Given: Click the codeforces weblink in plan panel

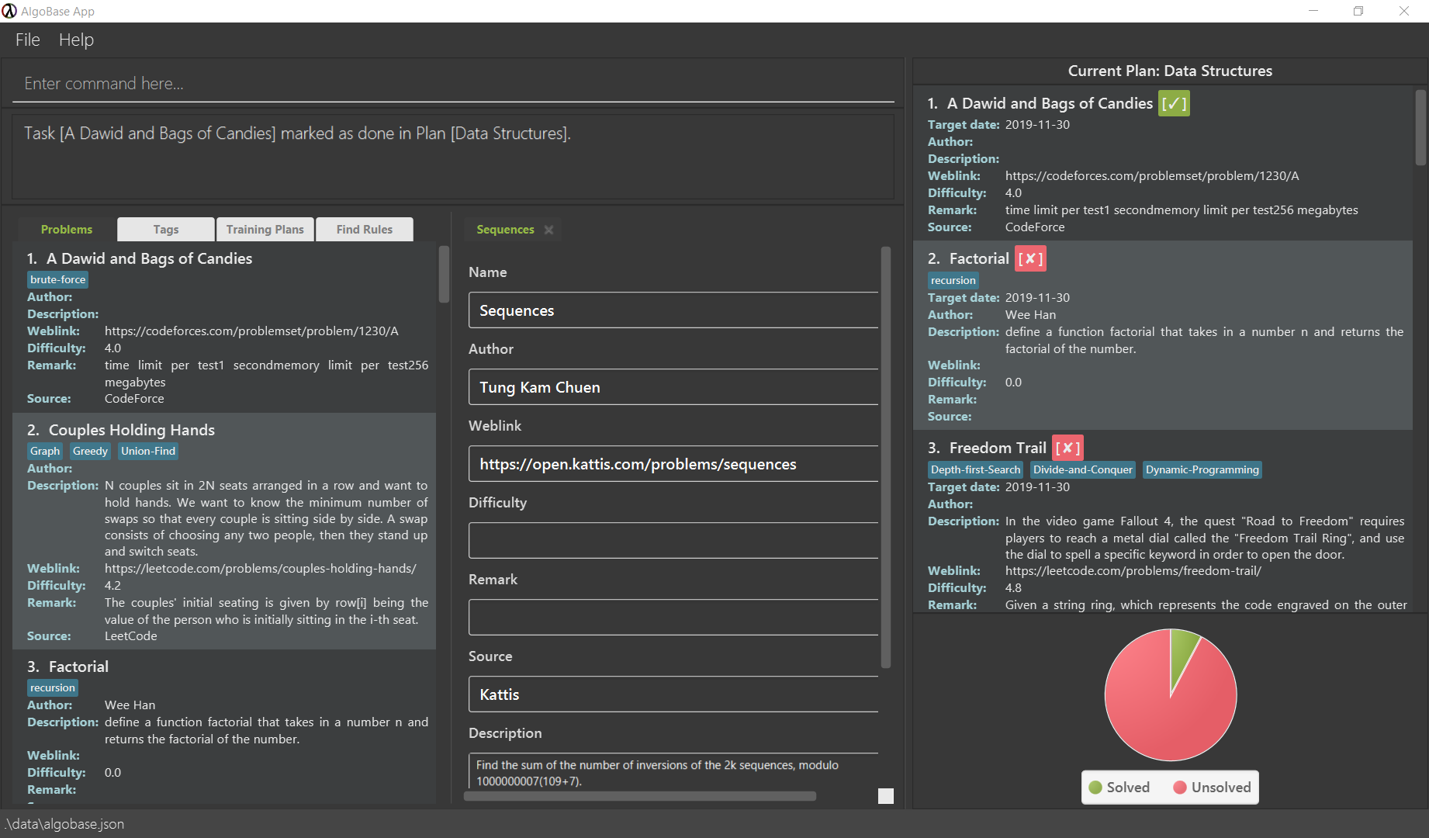Looking at the screenshot, I should [1152, 176].
